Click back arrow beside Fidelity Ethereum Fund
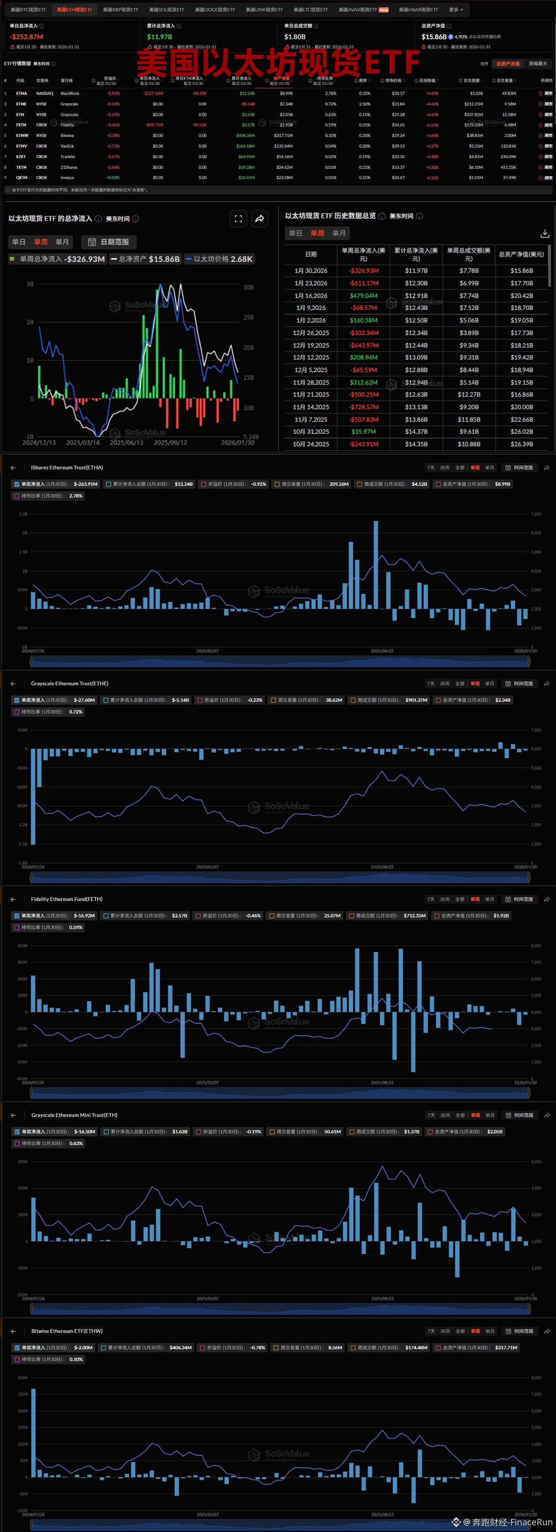The image size is (556, 1532). [x=13, y=899]
